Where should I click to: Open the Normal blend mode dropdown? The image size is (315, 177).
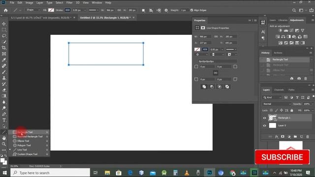[277, 104]
